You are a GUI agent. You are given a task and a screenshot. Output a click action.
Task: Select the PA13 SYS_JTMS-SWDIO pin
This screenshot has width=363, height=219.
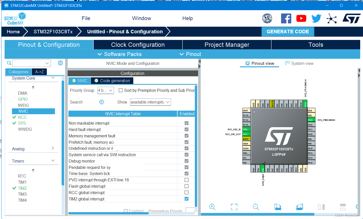pyautogui.click(x=311, y=120)
